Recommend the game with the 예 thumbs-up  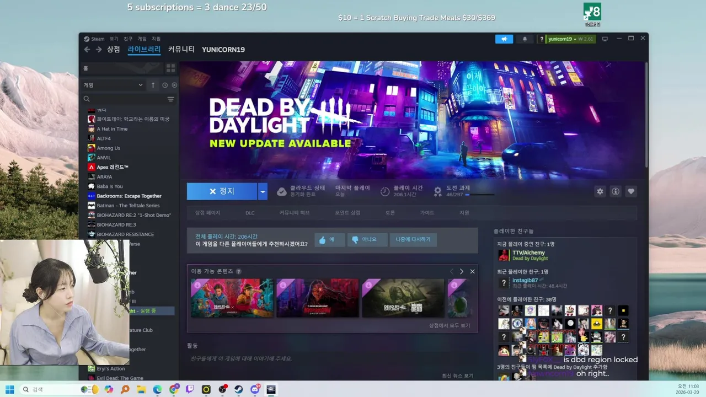[x=330, y=240]
